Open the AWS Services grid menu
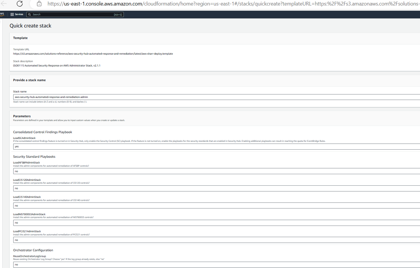This screenshot has width=420, height=268. (x=17, y=15)
